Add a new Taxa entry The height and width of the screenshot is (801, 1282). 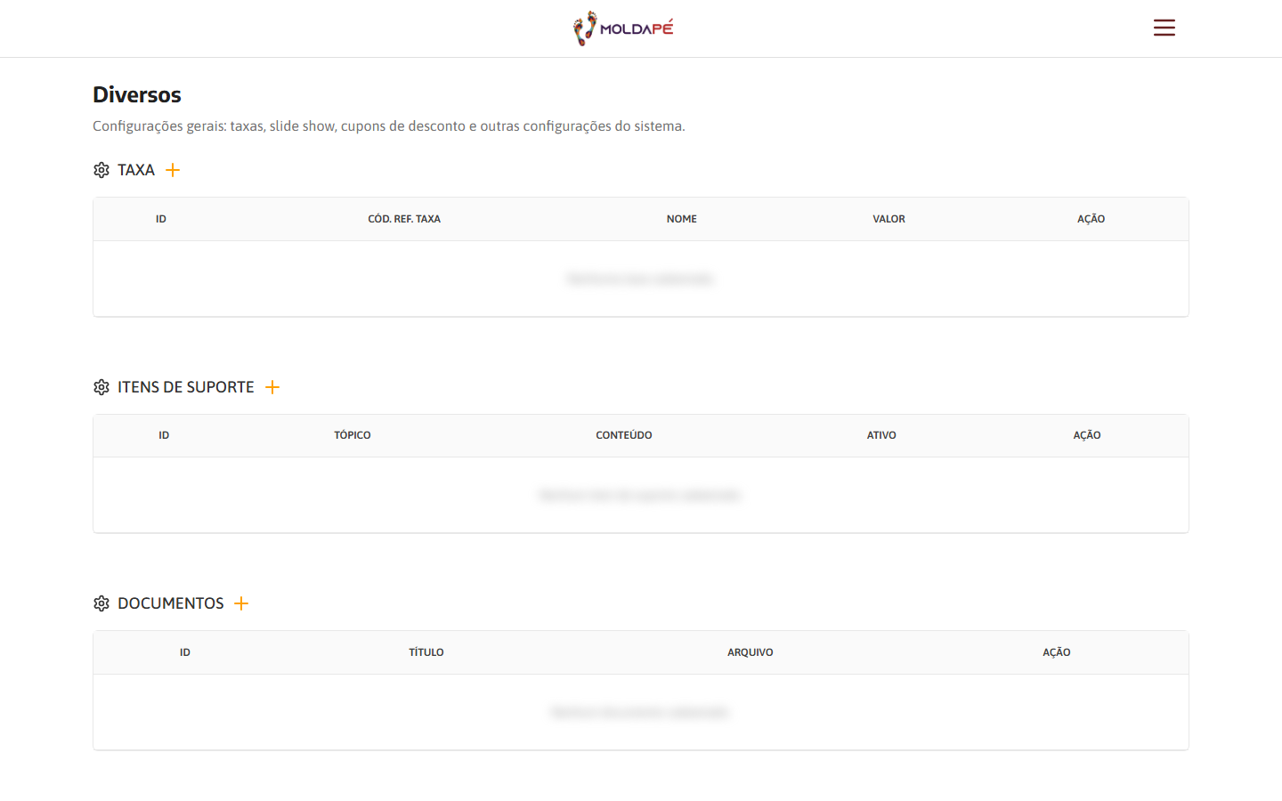click(173, 170)
